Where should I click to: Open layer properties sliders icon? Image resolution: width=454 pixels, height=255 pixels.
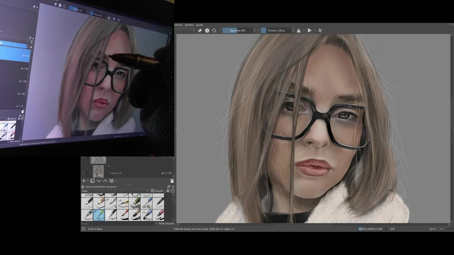pyautogui.click(x=111, y=181)
